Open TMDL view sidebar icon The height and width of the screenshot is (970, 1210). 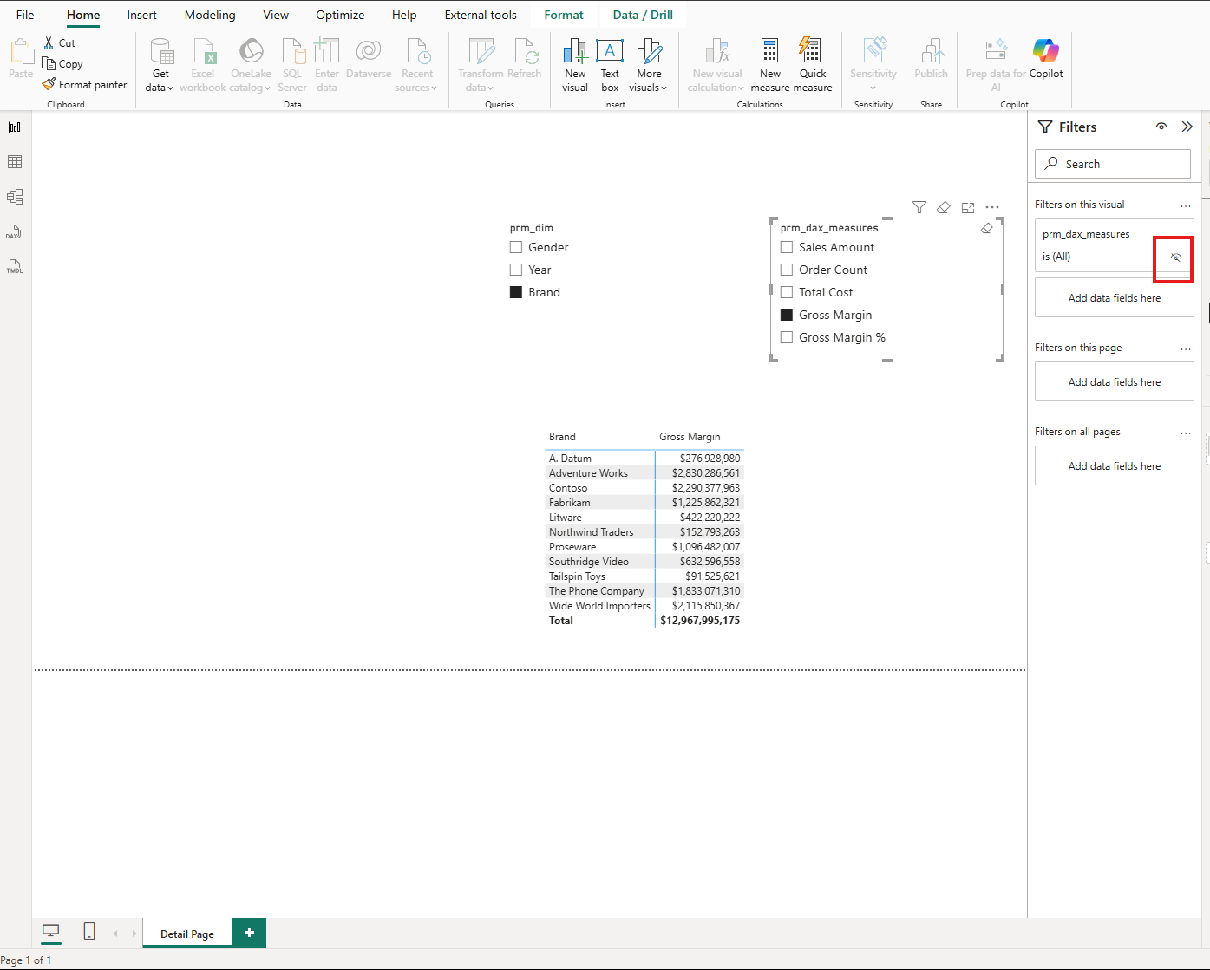click(15, 266)
